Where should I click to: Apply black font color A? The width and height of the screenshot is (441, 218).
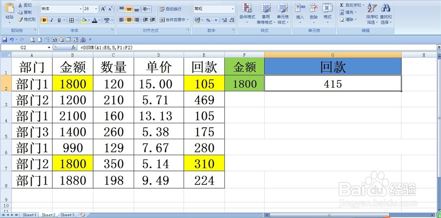(x=95, y=20)
